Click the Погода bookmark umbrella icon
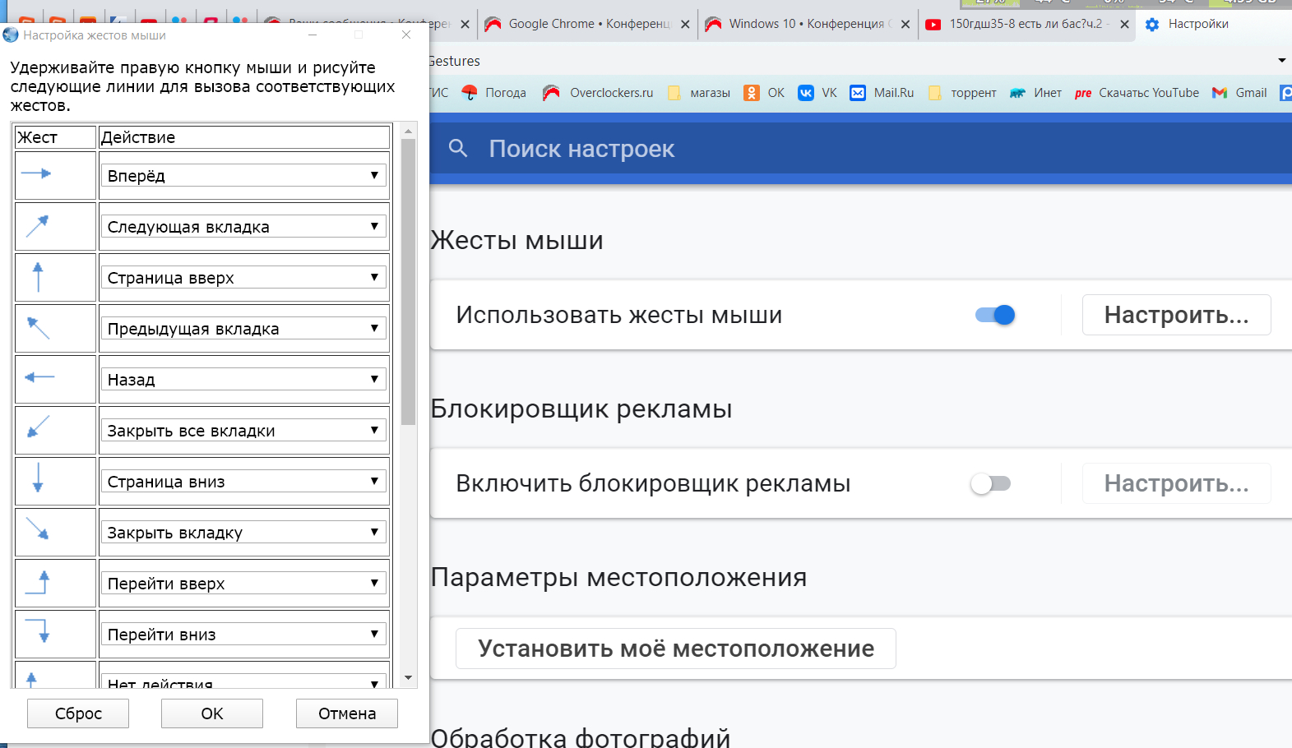The height and width of the screenshot is (748, 1292). [470, 93]
